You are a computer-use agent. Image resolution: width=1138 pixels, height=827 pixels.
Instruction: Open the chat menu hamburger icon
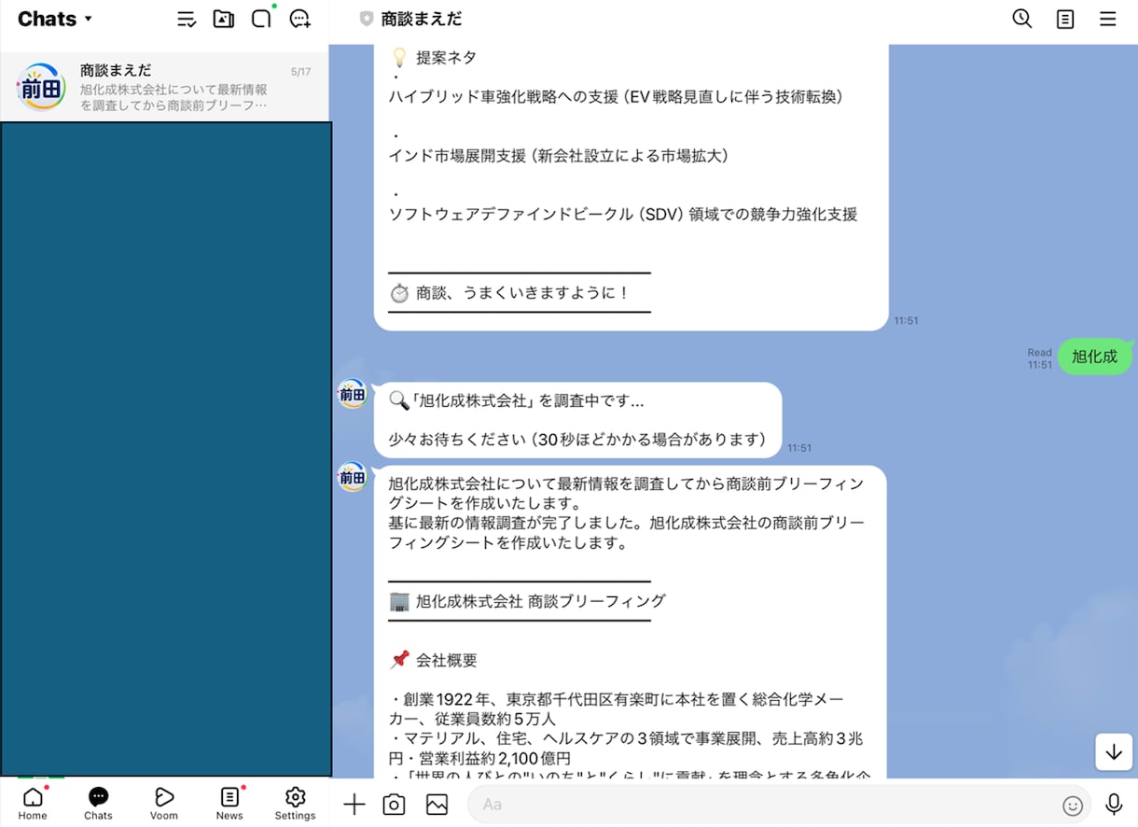click(x=1108, y=19)
